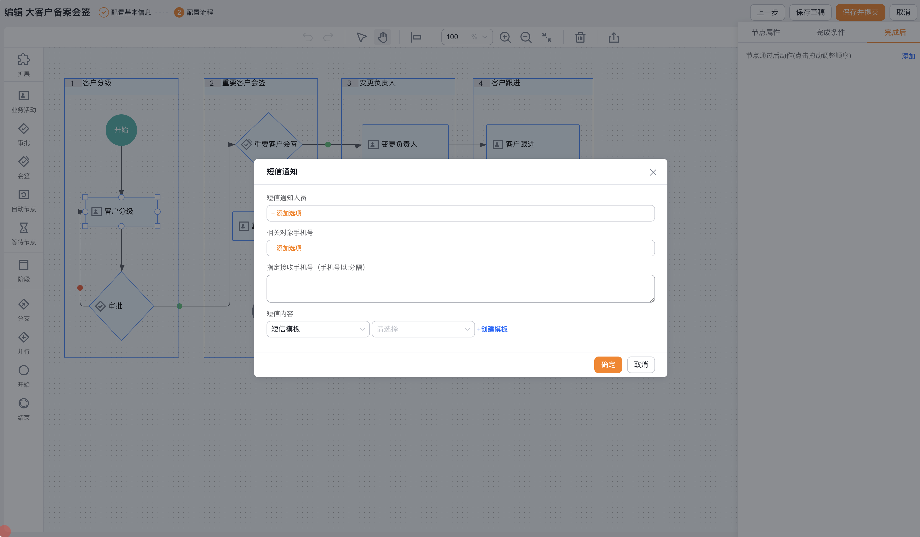Pick the 审批 node from palette
This screenshot has width=920, height=537.
24,135
